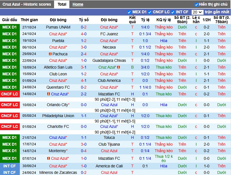This screenshot has height=175, width=231.
Task: Click the 3/4:0 odds in Atletico San Luis row
Action: tap(145, 67)
